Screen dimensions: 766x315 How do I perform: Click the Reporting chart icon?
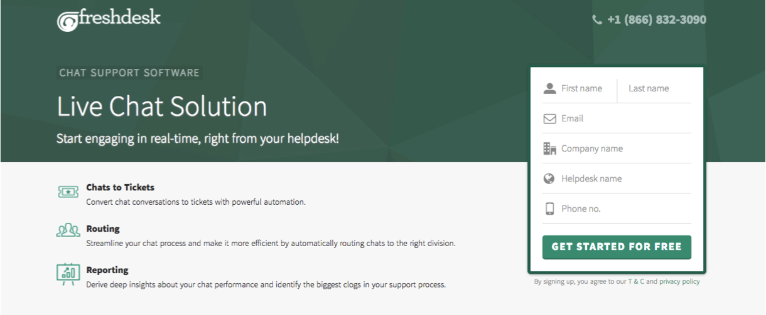pyautogui.click(x=68, y=272)
